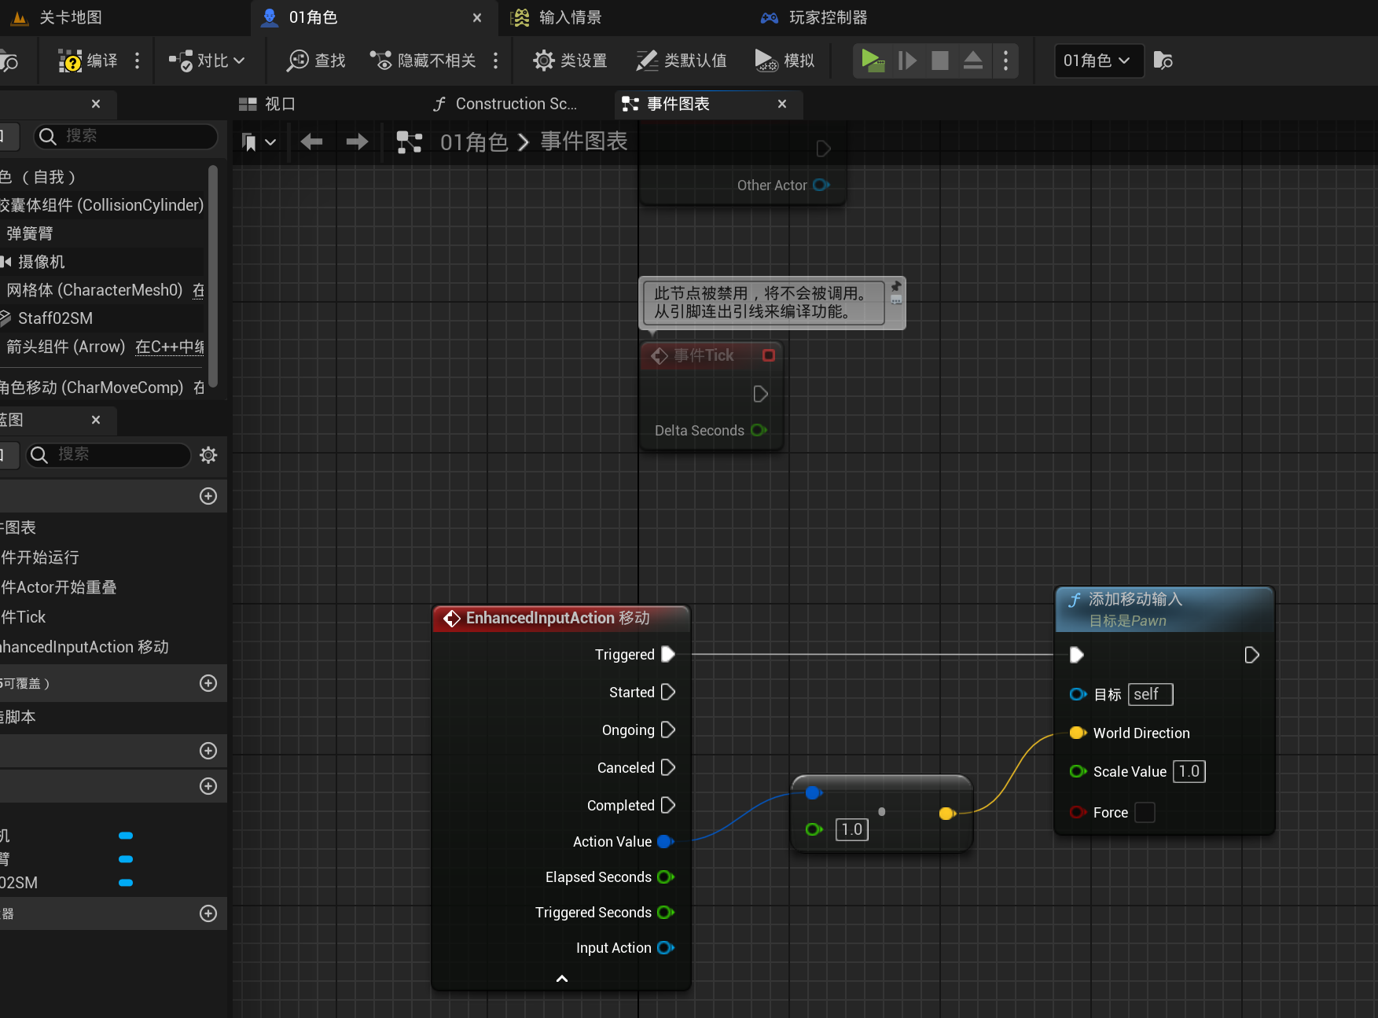
Task: Click the Find magnifier icon in toolbar
Action: [297, 61]
